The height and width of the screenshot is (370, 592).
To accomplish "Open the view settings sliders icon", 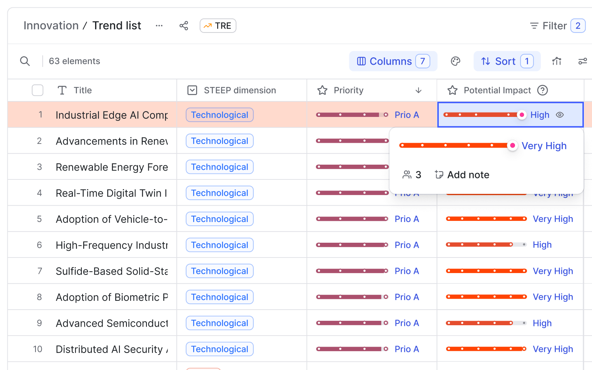I will 583,61.
